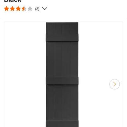Tap the shutter's top horizontal batten
Viewport: 127px width, 127px height.
(62, 37)
